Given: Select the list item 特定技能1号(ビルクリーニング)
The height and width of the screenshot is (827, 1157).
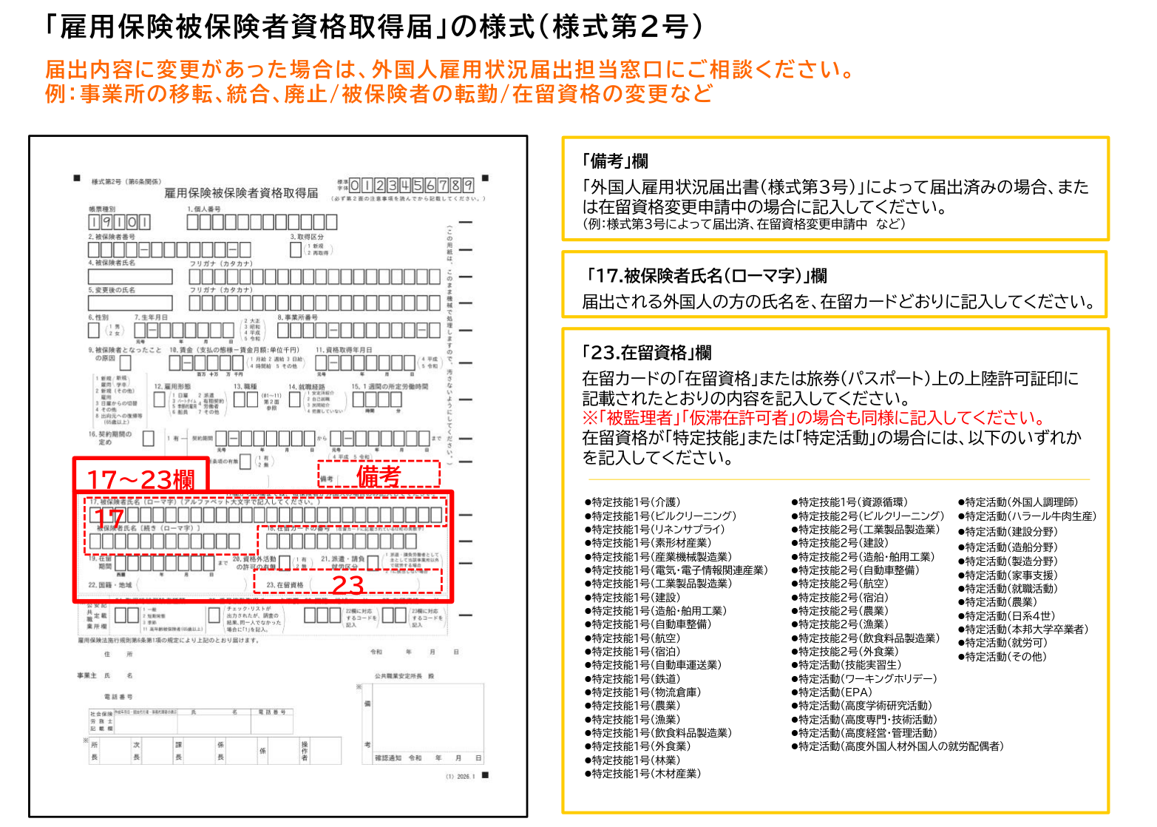Looking at the screenshot, I should tap(661, 516).
